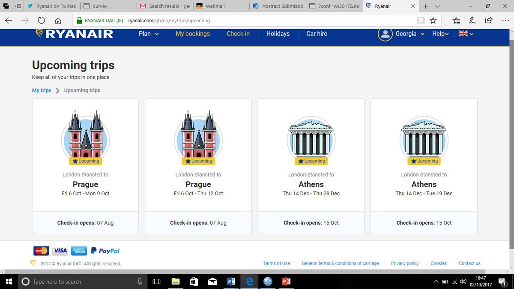Open the Privacy policy link

tap(405, 263)
